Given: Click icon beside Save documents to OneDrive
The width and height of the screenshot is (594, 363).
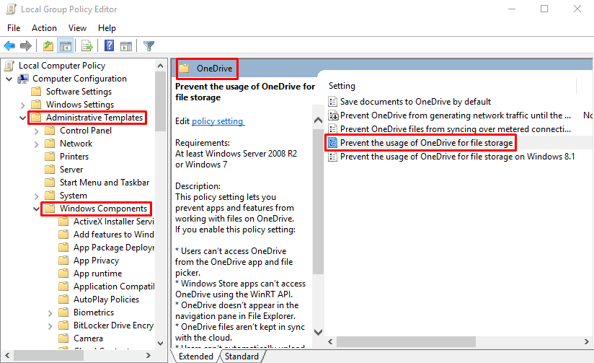Looking at the screenshot, I should tap(332, 102).
